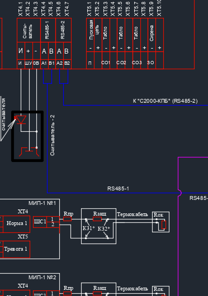Select the КЗ2* contact label
Viewport: 208px width, 296px height.
point(103,229)
